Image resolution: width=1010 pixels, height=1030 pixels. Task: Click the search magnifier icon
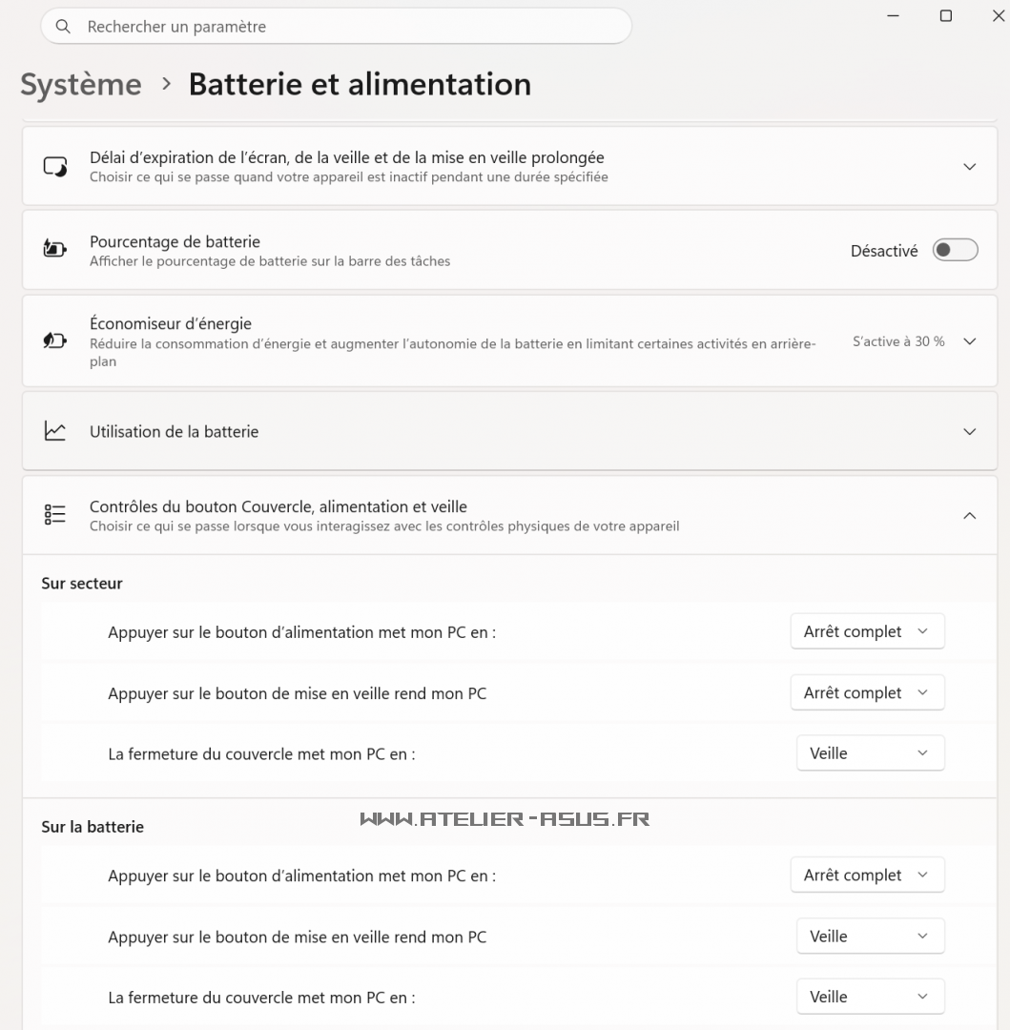click(63, 27)
